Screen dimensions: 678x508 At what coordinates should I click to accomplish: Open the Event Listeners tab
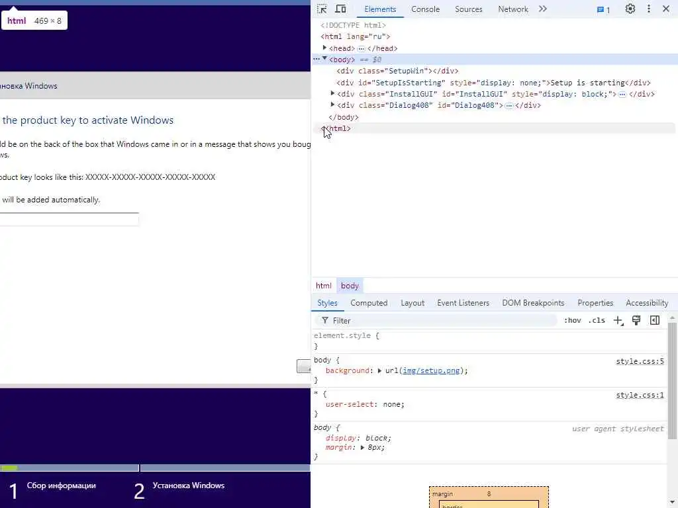pos(463,303)
